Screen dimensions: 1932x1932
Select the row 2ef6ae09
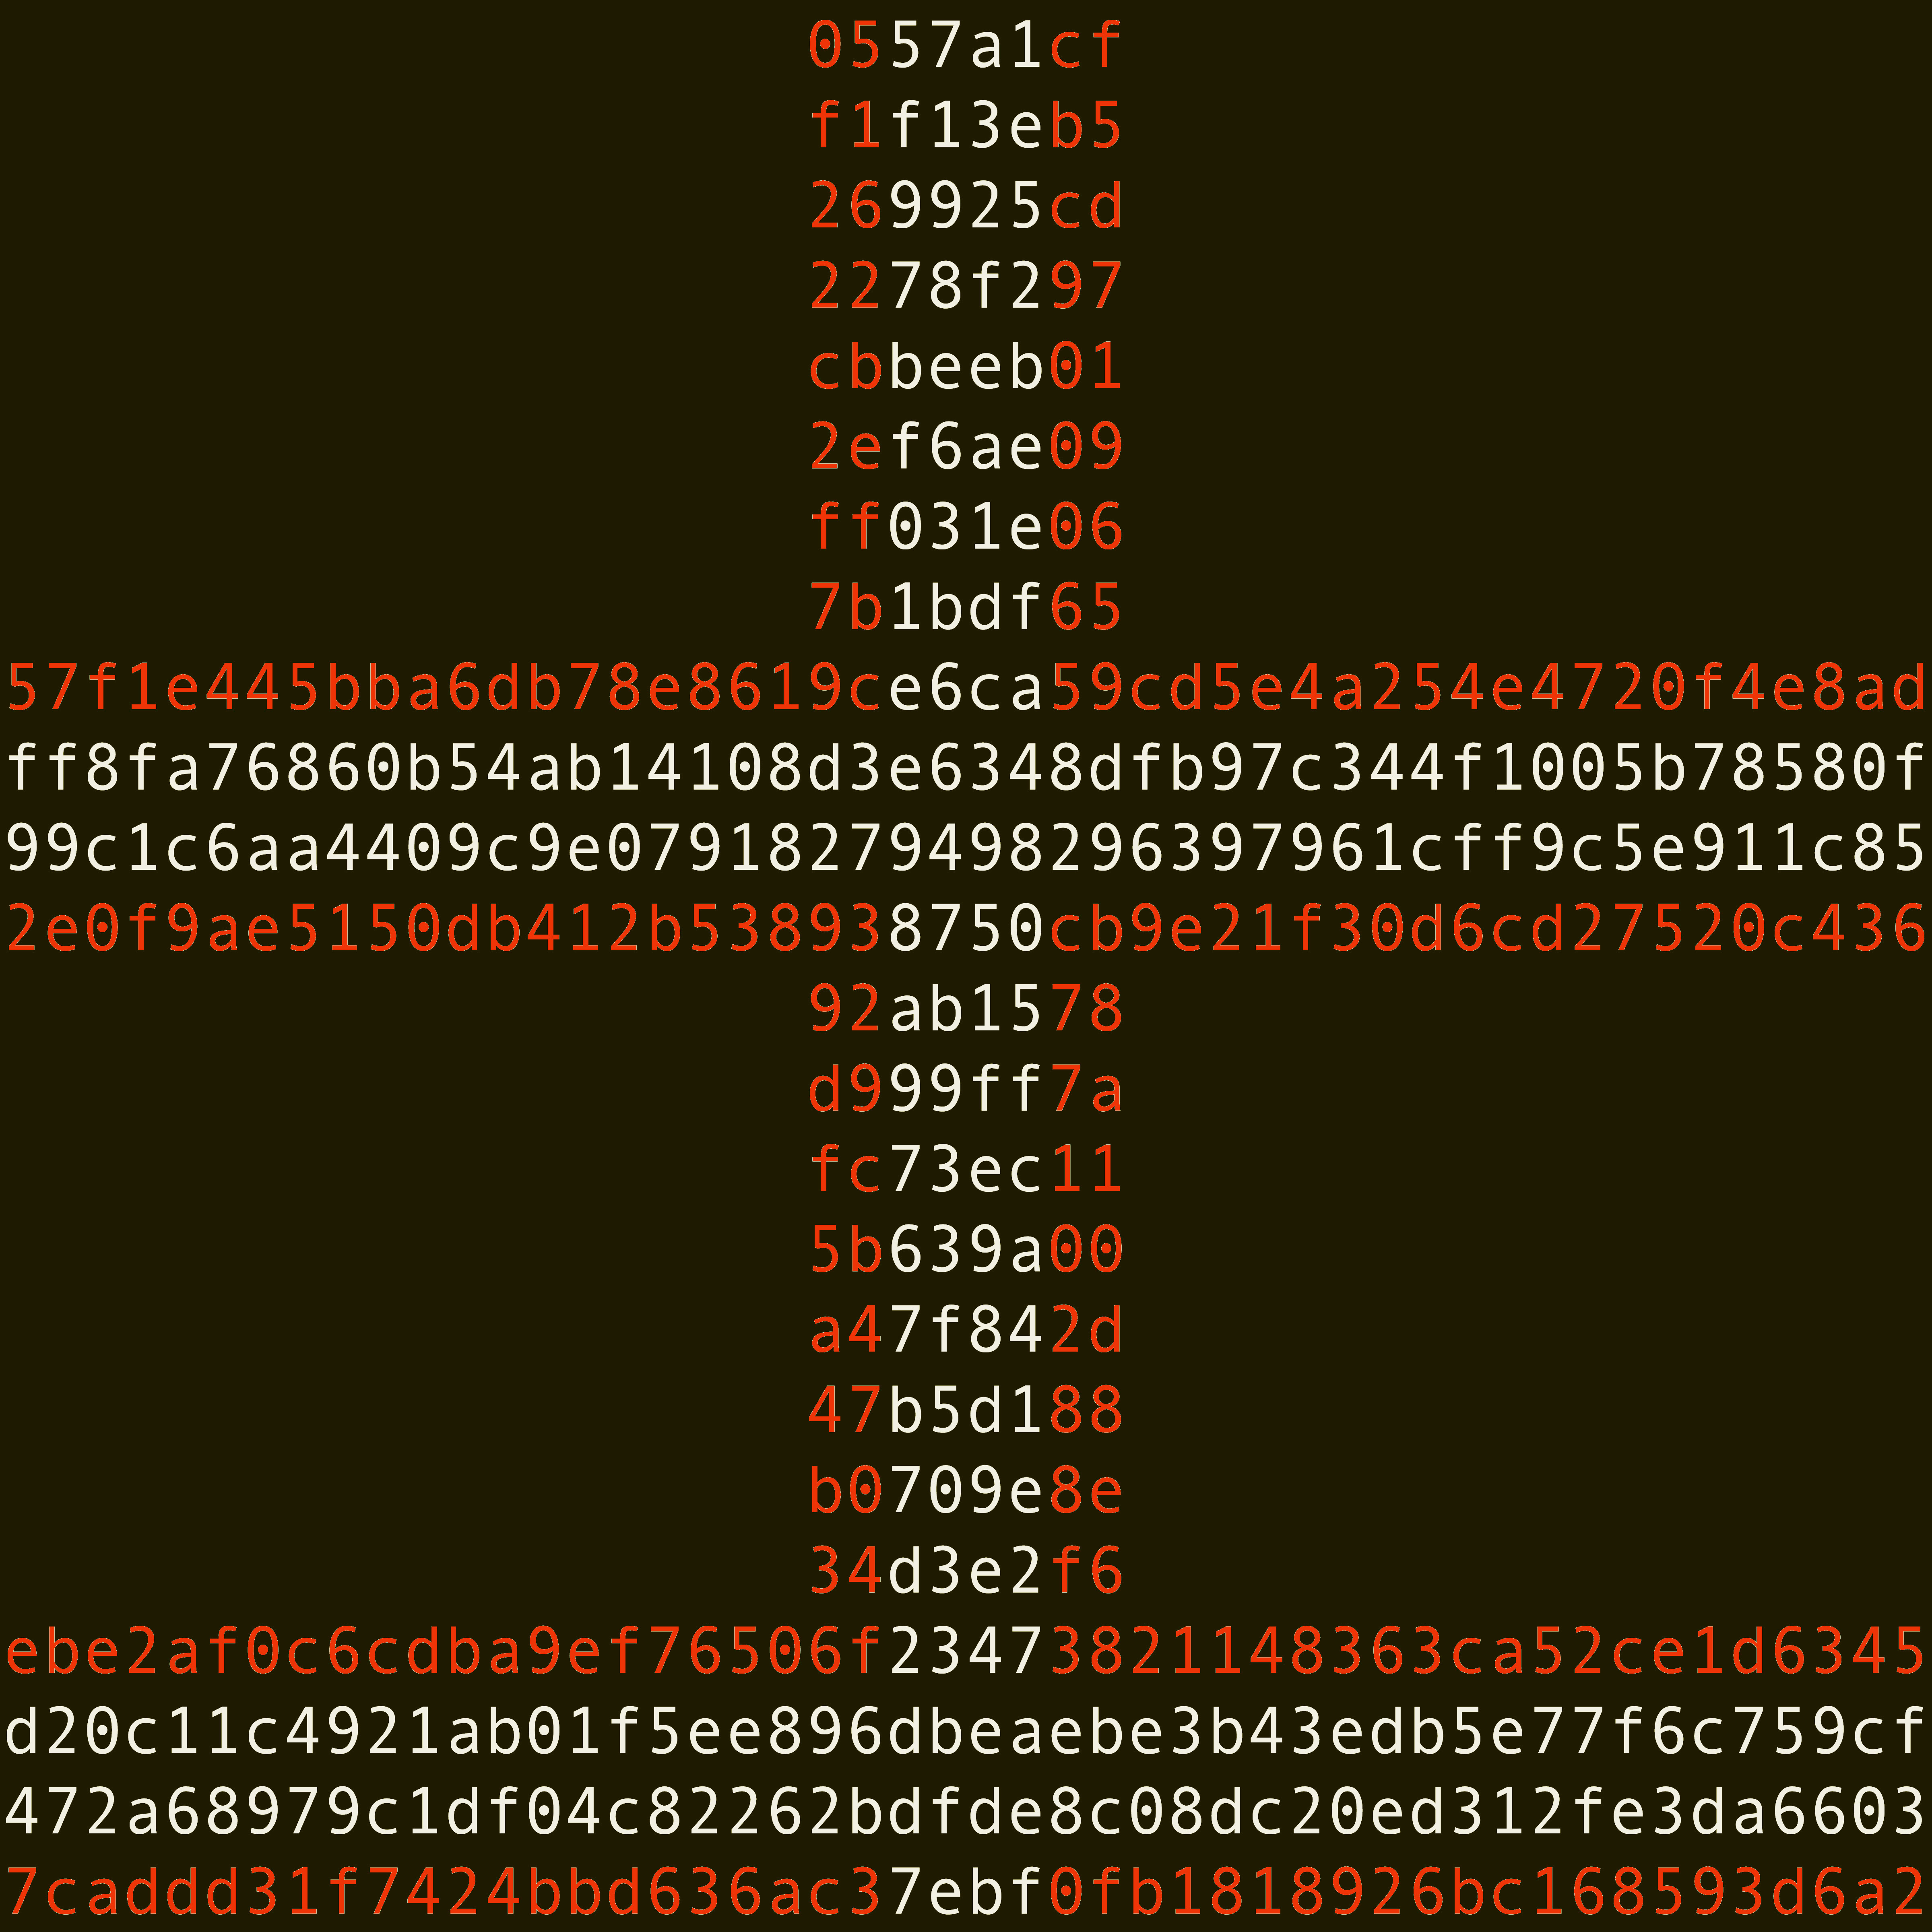(966, 446)
